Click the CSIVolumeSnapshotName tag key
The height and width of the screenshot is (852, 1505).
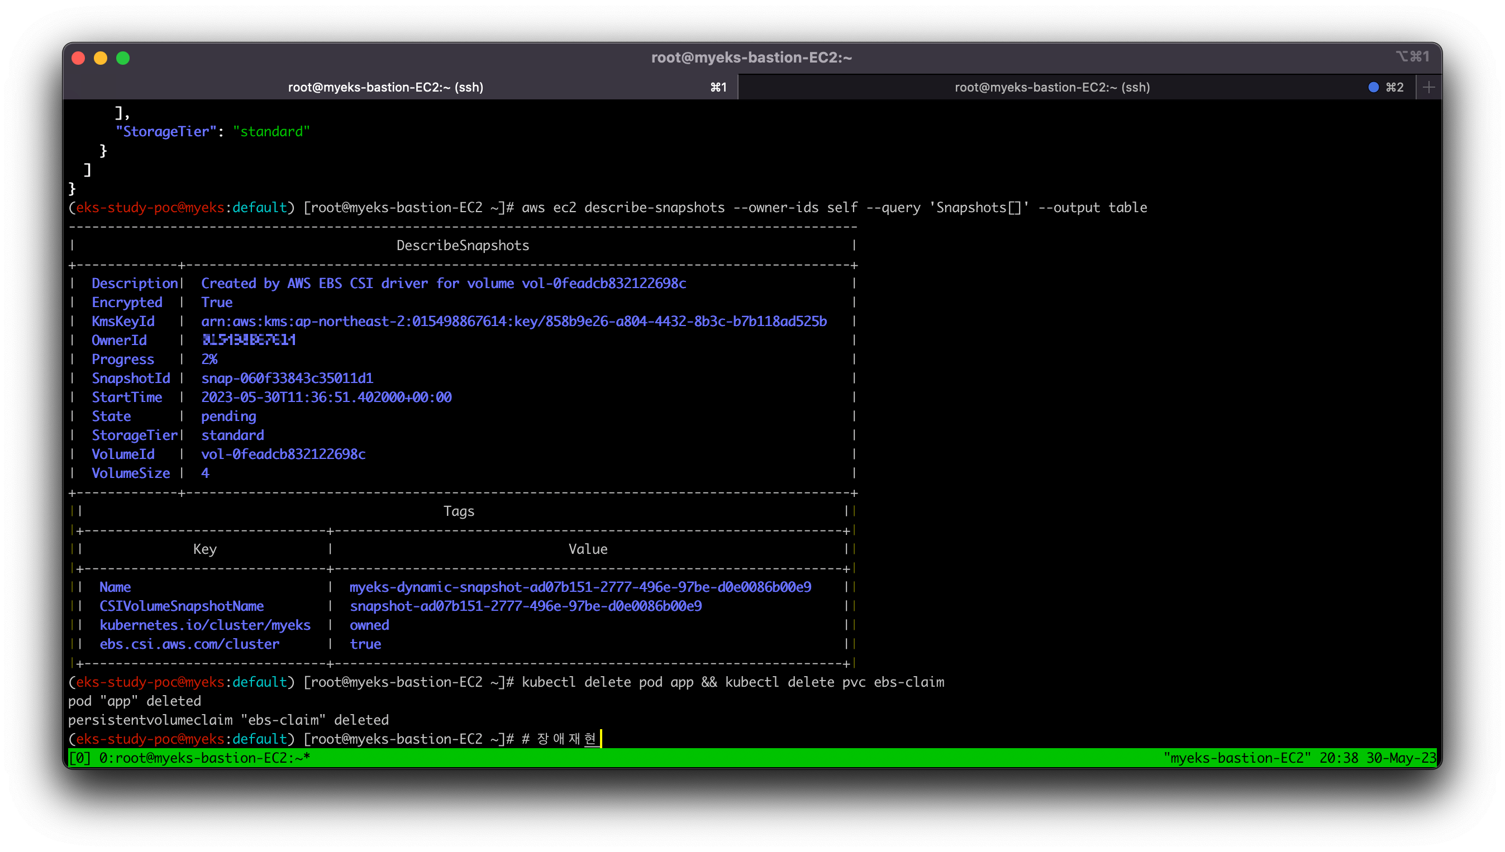click(x=182, y=606)
